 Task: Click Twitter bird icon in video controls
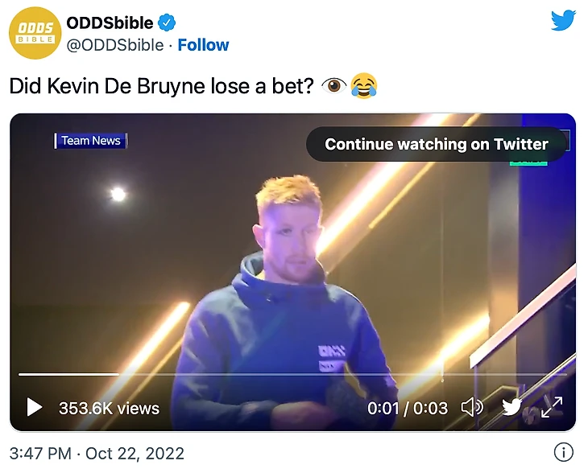[512, 408]
